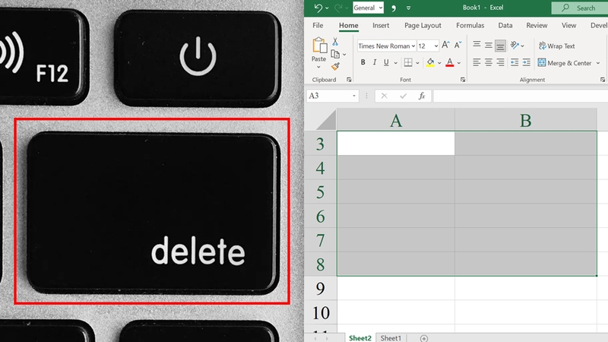Open the Review tab
Image resolution: width=608 pixels, height=342 pixels.
coord(537,25)
